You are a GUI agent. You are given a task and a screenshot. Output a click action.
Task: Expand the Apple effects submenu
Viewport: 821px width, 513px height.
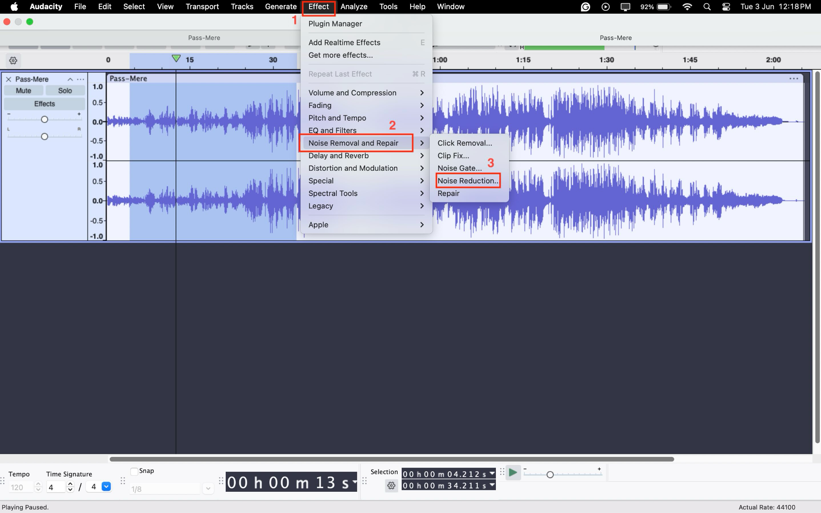(x=366, y=225)
